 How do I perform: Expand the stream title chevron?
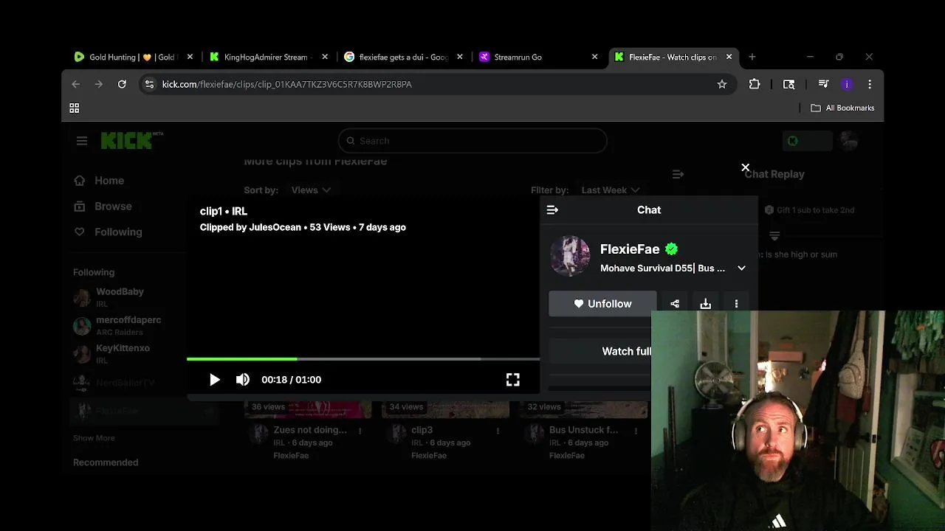(x=741, y=268)
